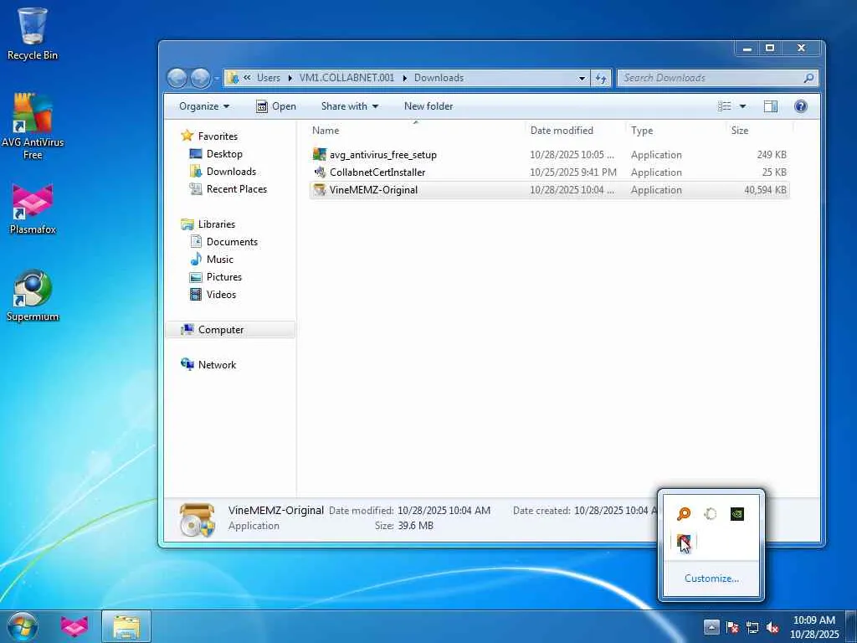Sort by the Size column header
Screen dimensions: 857x643
coord(740,130)
